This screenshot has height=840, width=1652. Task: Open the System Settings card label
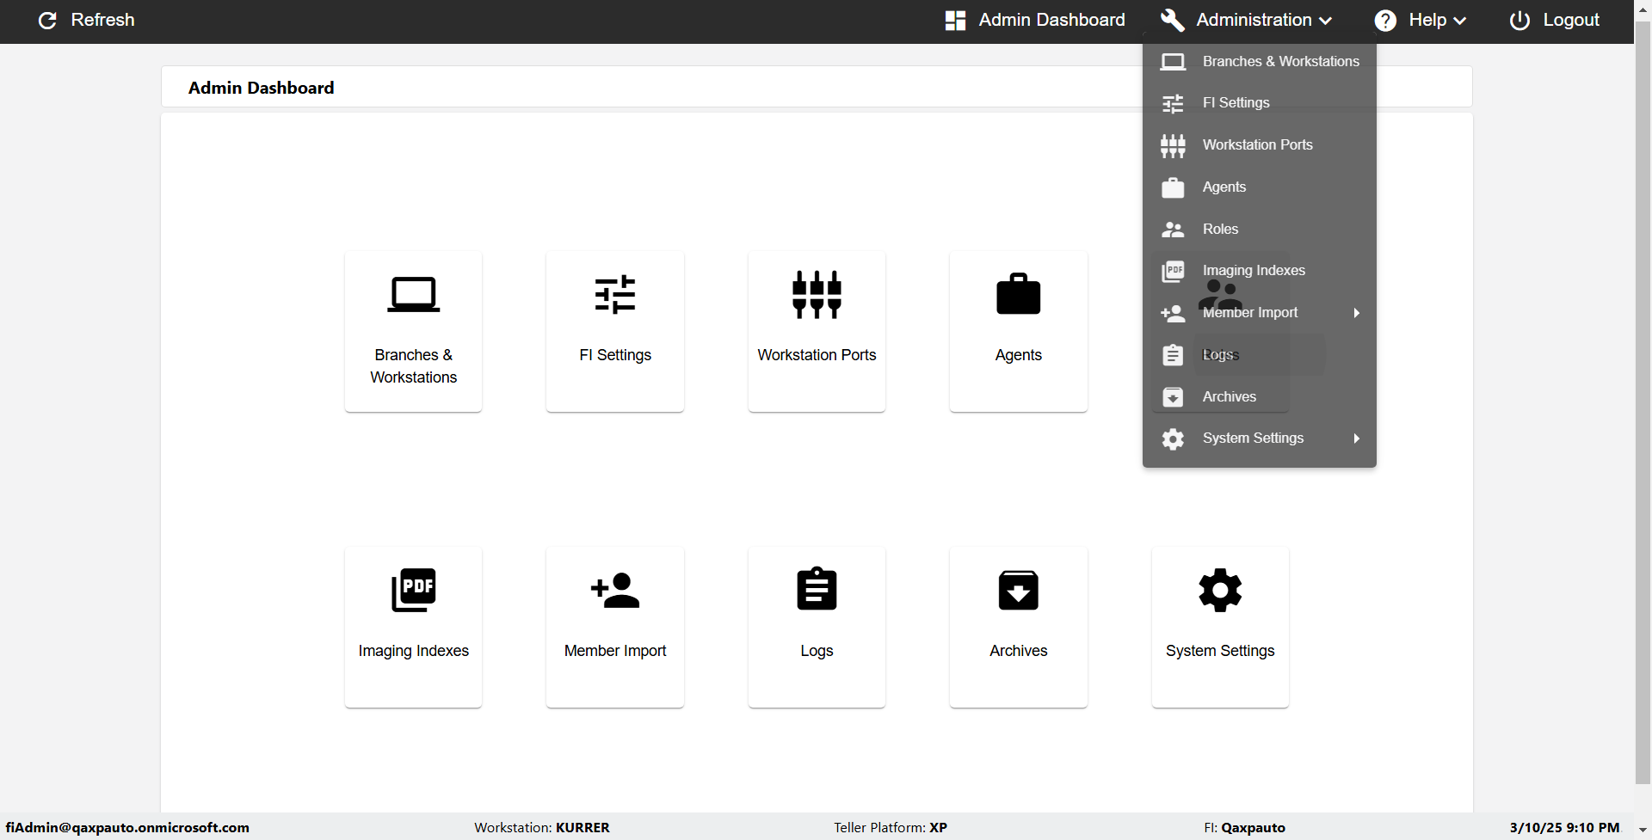[1220, 651]
